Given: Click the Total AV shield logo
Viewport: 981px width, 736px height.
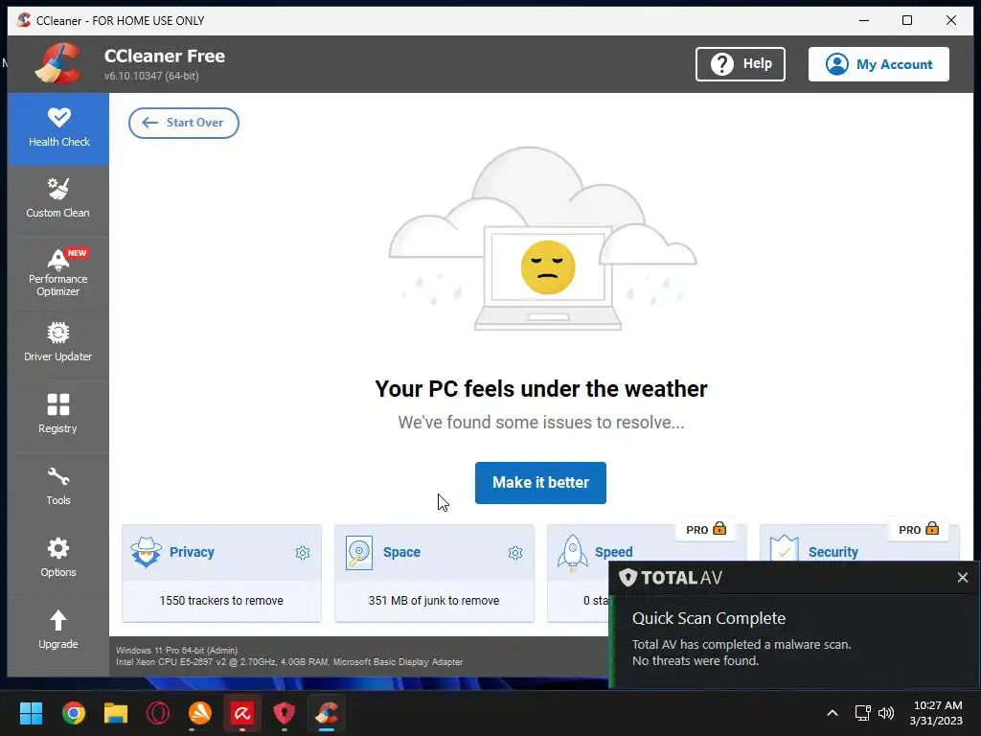Looking at the screenshot, I should [627, 577].
